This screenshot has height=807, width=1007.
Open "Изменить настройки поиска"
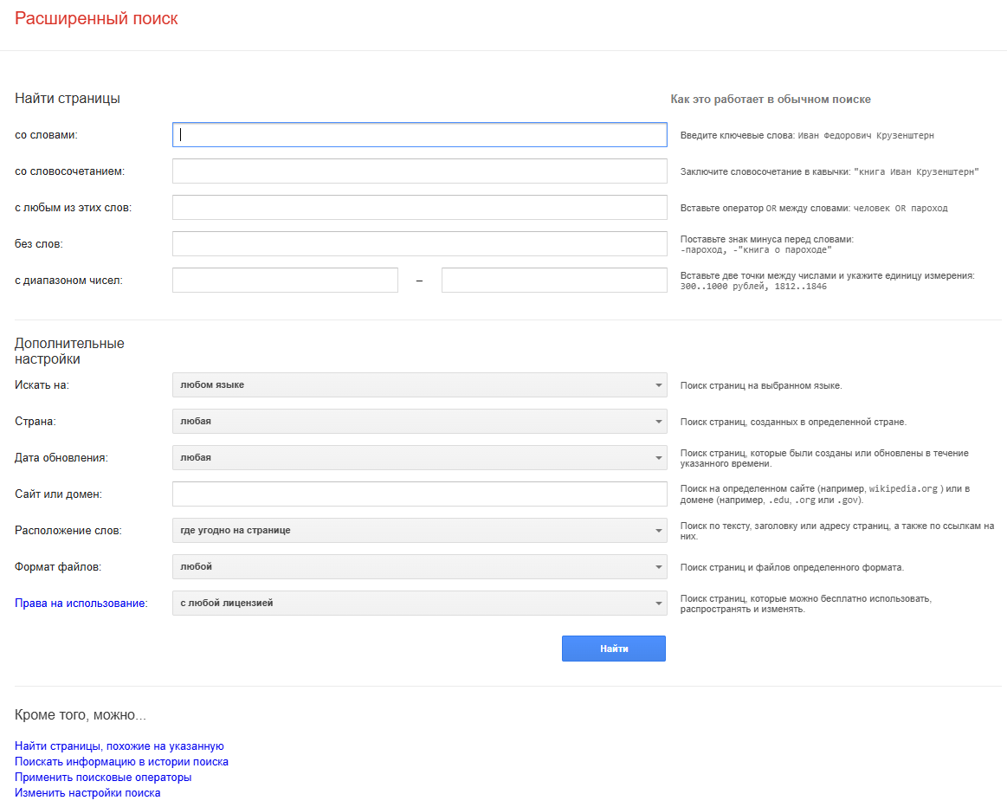pos(87,792)
